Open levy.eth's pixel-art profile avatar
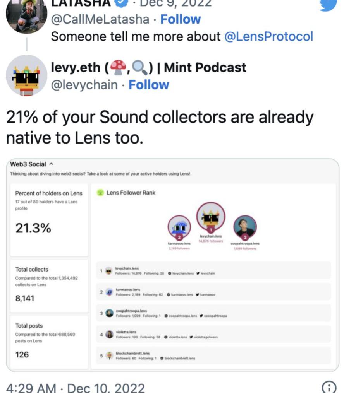344x393 pixels. click(x=26, y=75)
